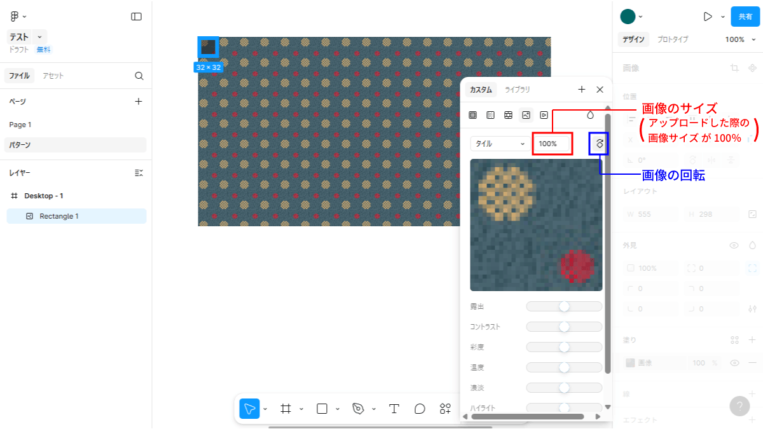Select Rectangle 1 layer
The image size is (763, 429).
point(59,216)
